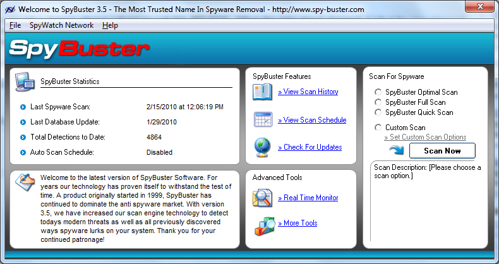499x264 pixels.
Task: Click the Disabled auto scan status
Action: pyautogui.click(x=159, y=152)
